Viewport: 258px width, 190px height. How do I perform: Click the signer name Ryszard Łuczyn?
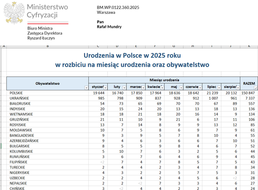tap(41, 38)
